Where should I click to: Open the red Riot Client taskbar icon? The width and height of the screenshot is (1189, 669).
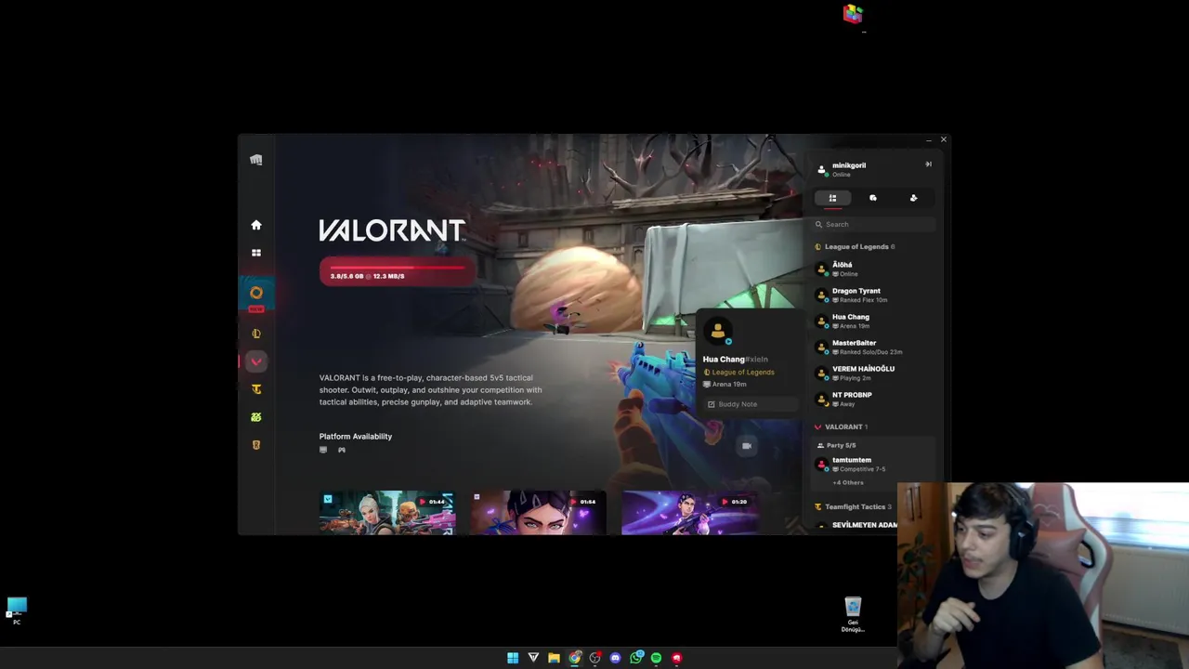(x=677, y=658)
